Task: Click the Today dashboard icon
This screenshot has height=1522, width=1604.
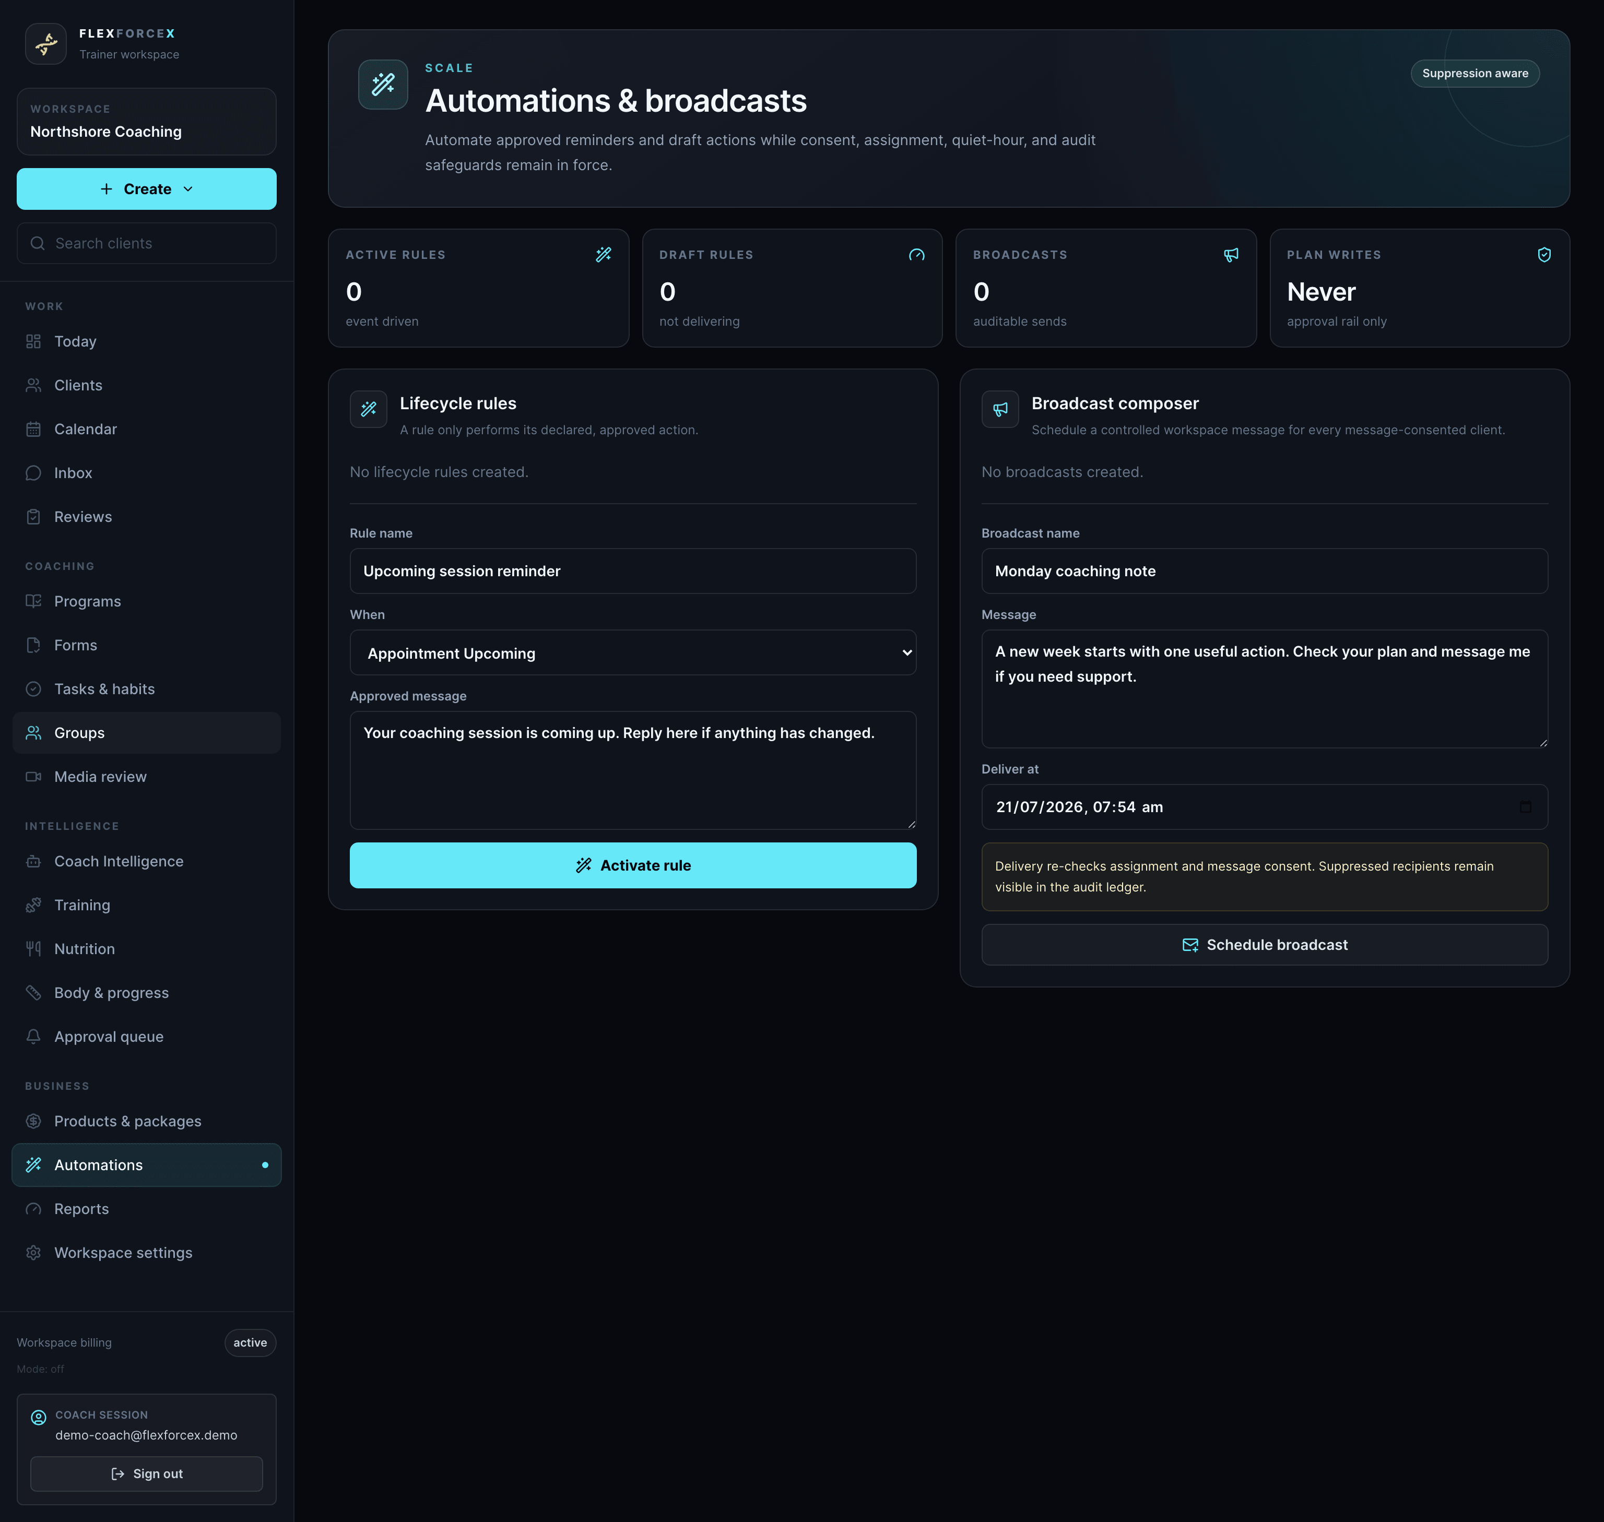Action: coord(33,341)
